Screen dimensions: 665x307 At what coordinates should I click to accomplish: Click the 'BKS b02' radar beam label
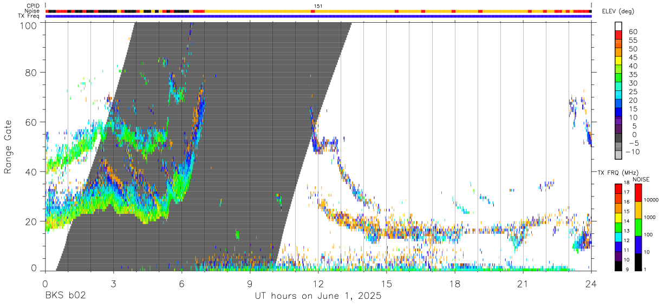tap(66, 296)
